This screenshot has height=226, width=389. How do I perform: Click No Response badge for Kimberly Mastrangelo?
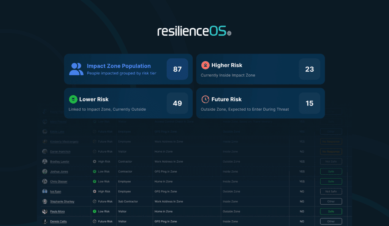point(331,141)
